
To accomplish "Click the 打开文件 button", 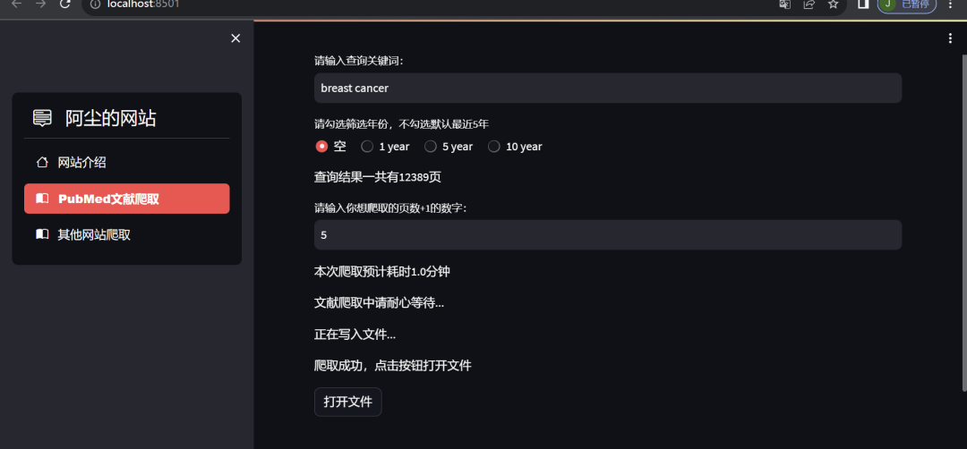I will pyautogui.click(x=347, y=402).
